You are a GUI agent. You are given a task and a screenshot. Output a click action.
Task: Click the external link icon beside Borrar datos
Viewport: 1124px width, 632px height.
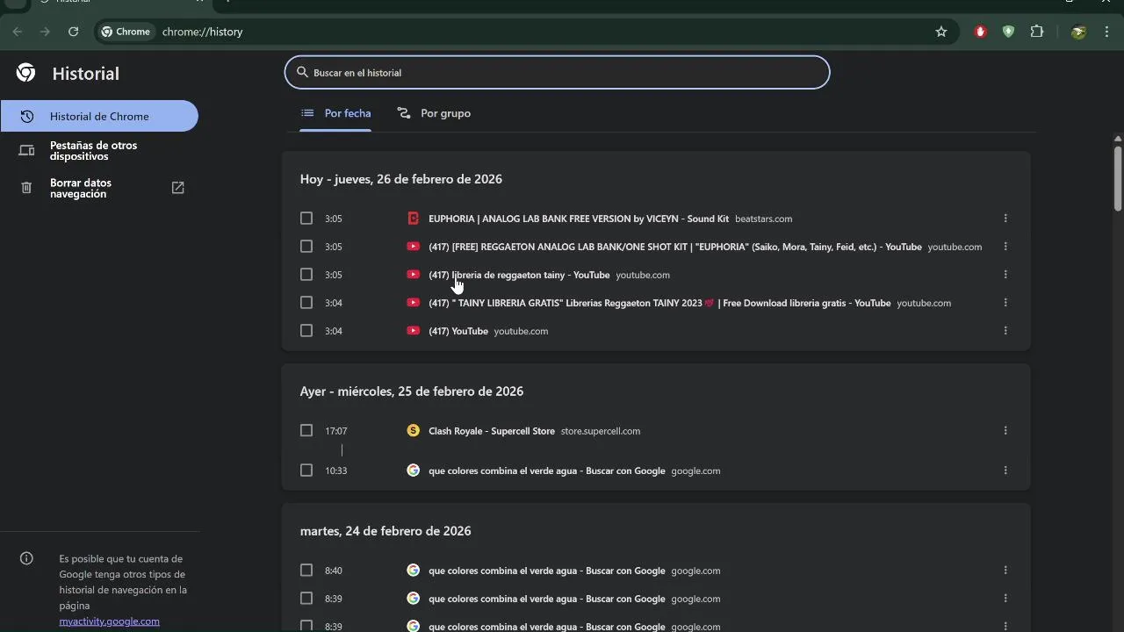[x=177, y=188]
